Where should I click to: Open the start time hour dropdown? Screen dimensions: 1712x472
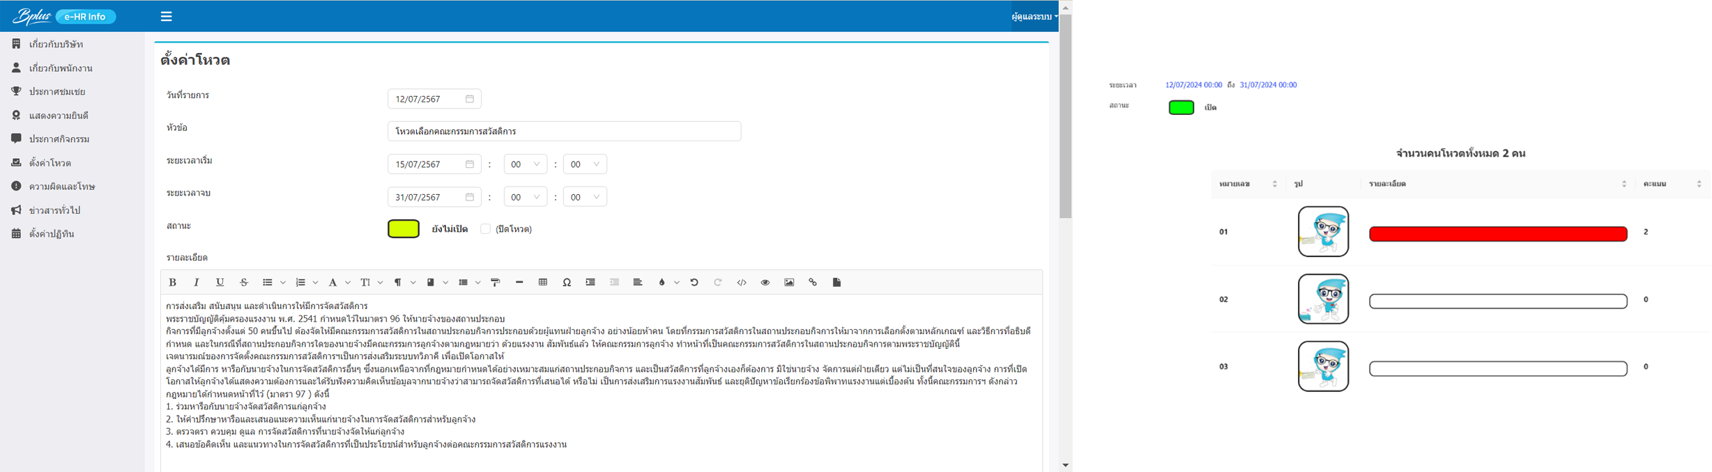point(526,164)
